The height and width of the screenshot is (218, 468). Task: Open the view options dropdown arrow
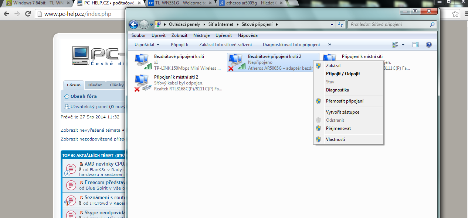coord(403,45)
